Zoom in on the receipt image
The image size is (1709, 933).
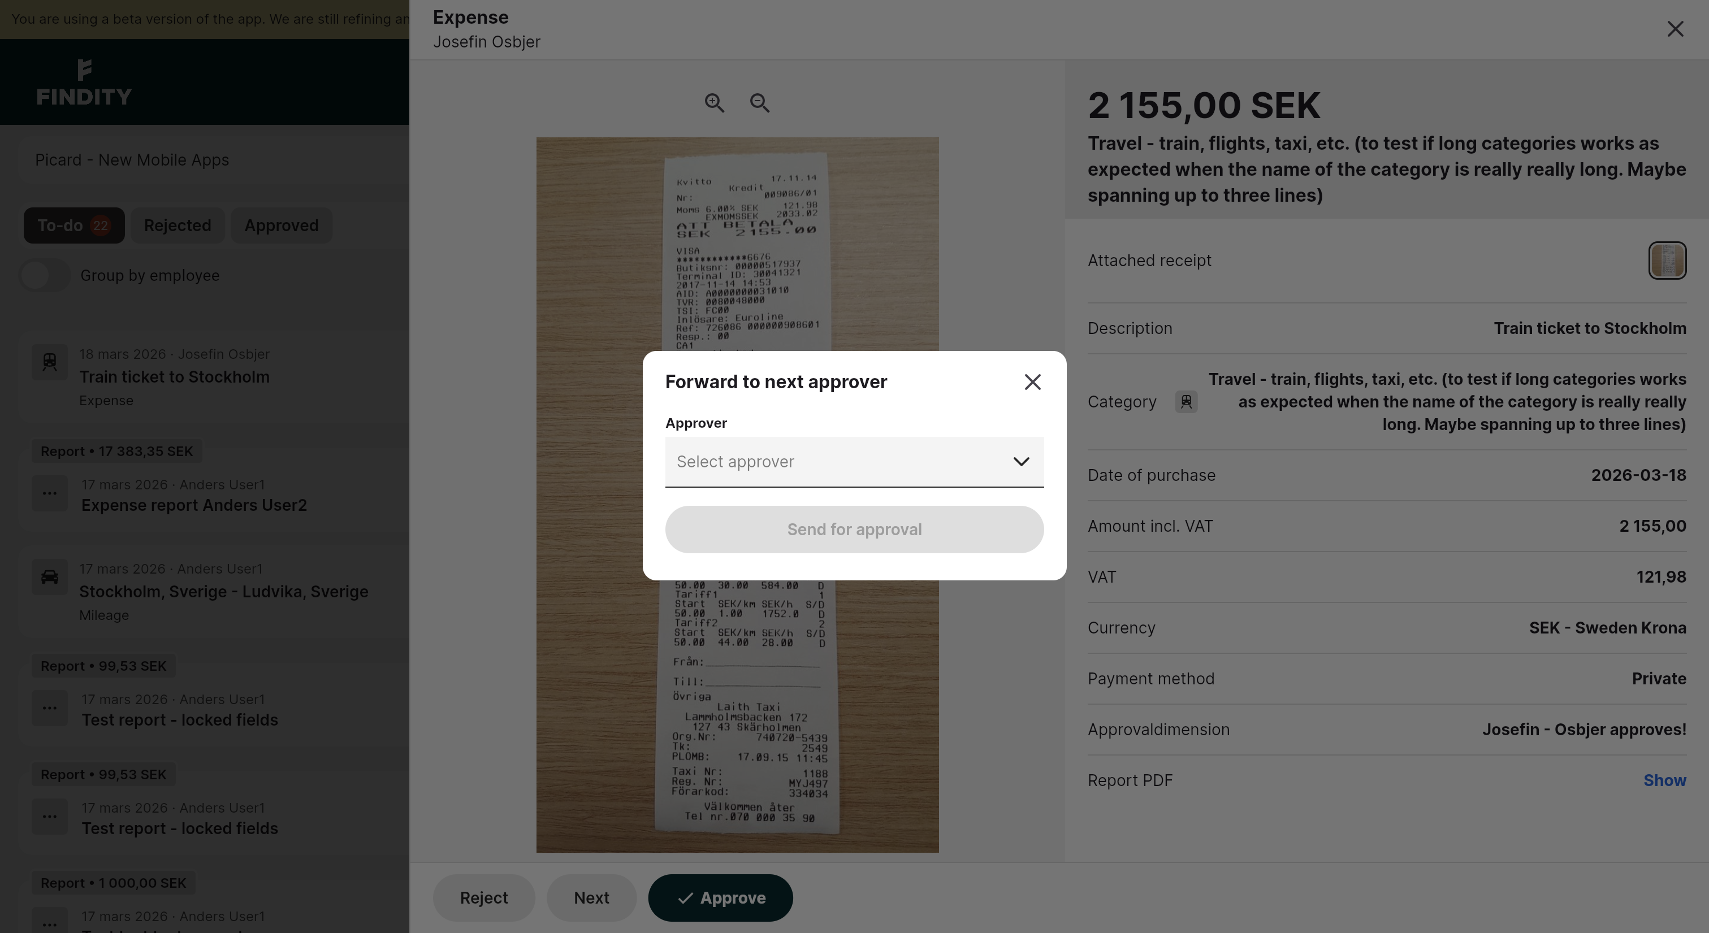click(x=715, y=103)
